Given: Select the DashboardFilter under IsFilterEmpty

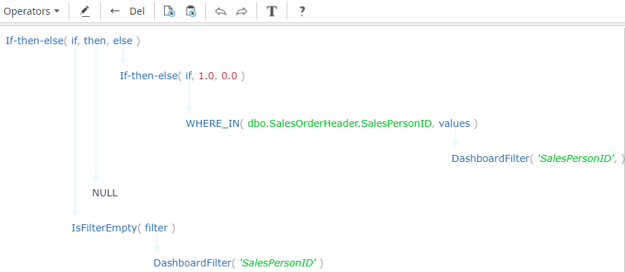Looking at the screenshot, I should pyautogui.click(x=193, y=263).
